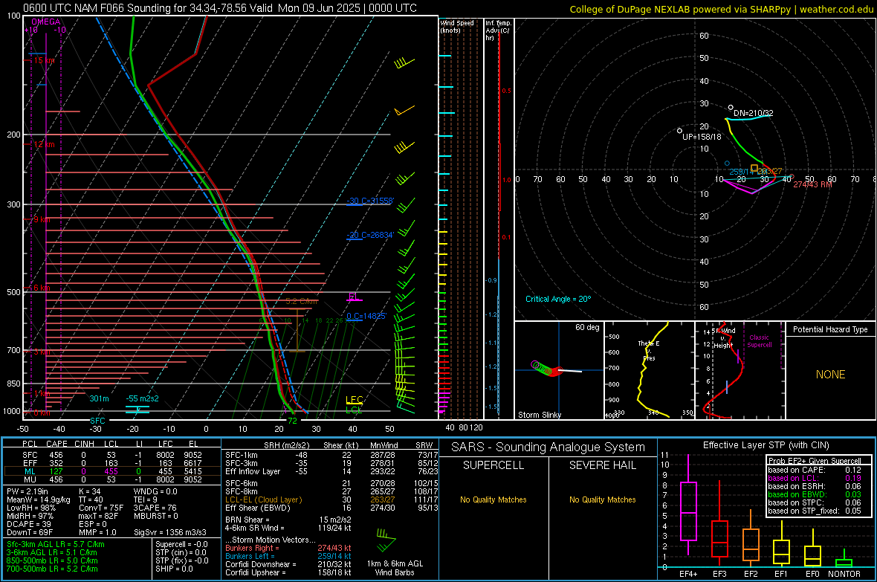Click the Critical Angle = 20° text
The width and height of the screenshot is (877, 582).
558,299
